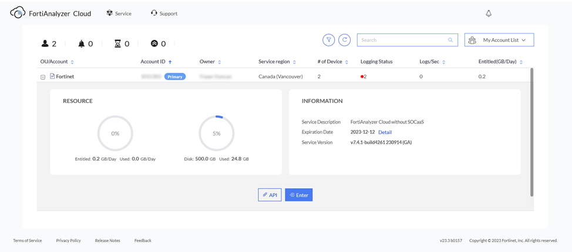The height and width of the screenshot is (252, 572).
Task: Collapse the Fortinet account row
Action: [x=43, y=77]
